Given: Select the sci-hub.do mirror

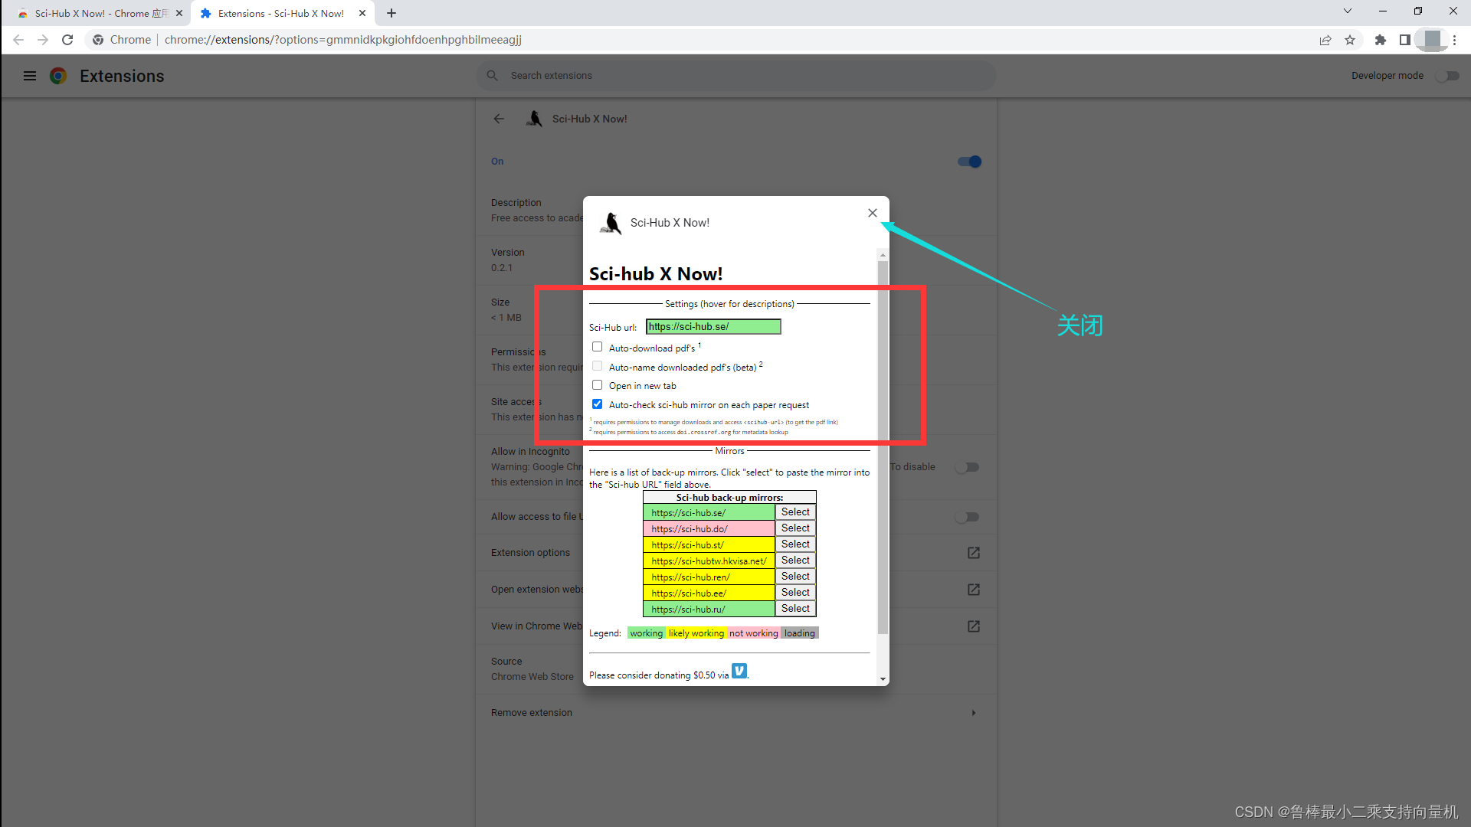Looking at the screenshot, I should (x=795, y=528).
